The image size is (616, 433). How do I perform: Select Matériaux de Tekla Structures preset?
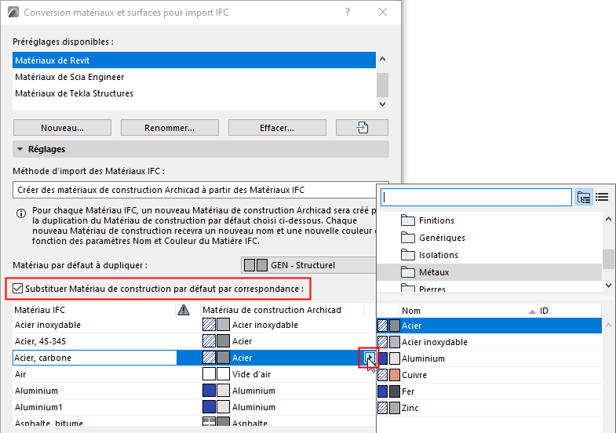194,93
